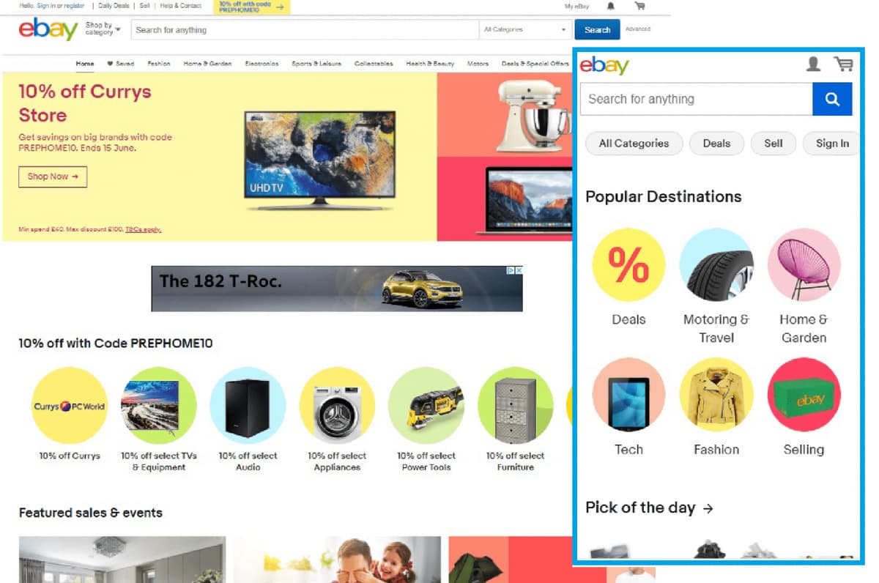Viewport: 879px width, 583px height.
Task: Open the Tech tablet circle icon
Action: 628,395
